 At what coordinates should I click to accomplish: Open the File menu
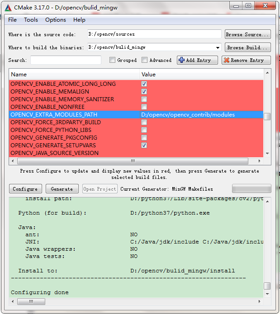point(12,19)
